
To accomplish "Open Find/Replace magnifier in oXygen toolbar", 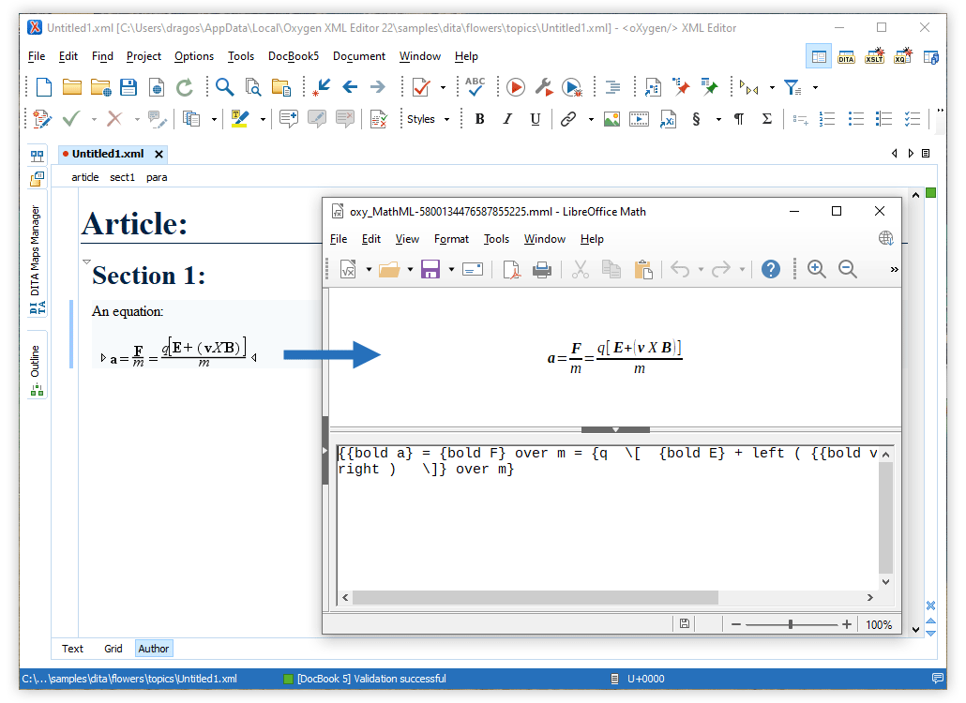I will pyautogui.click(x=224, y=87).
